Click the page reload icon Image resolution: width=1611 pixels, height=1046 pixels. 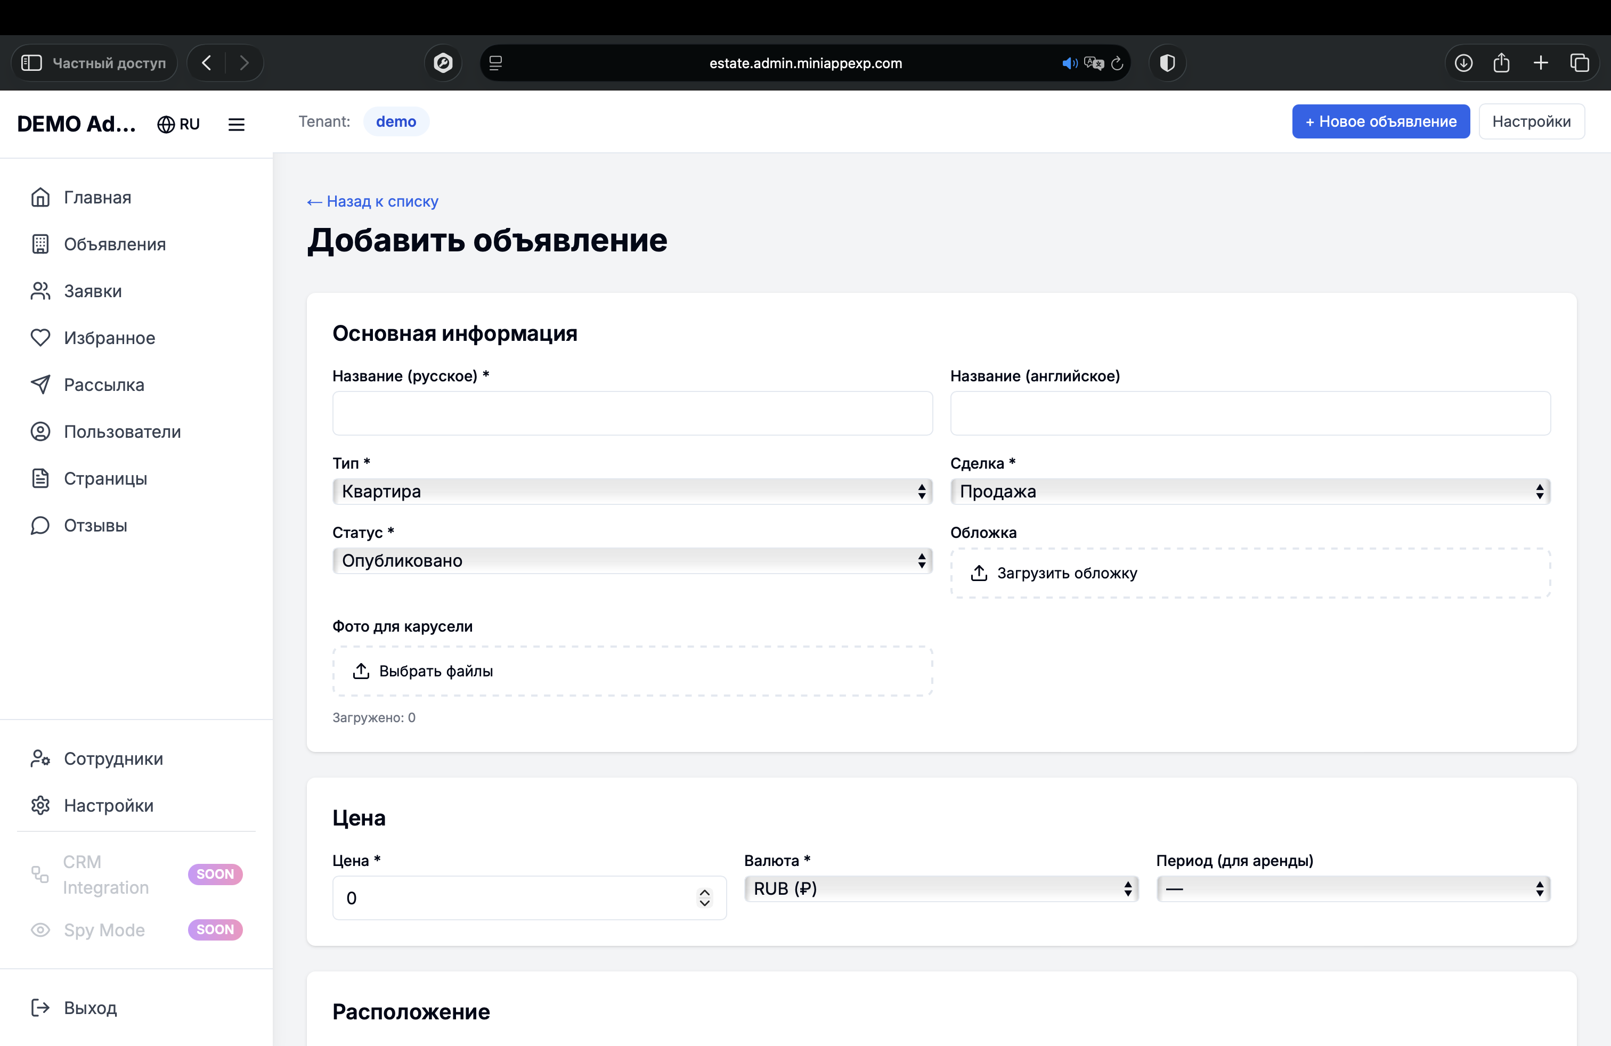tap(1118, 63)
